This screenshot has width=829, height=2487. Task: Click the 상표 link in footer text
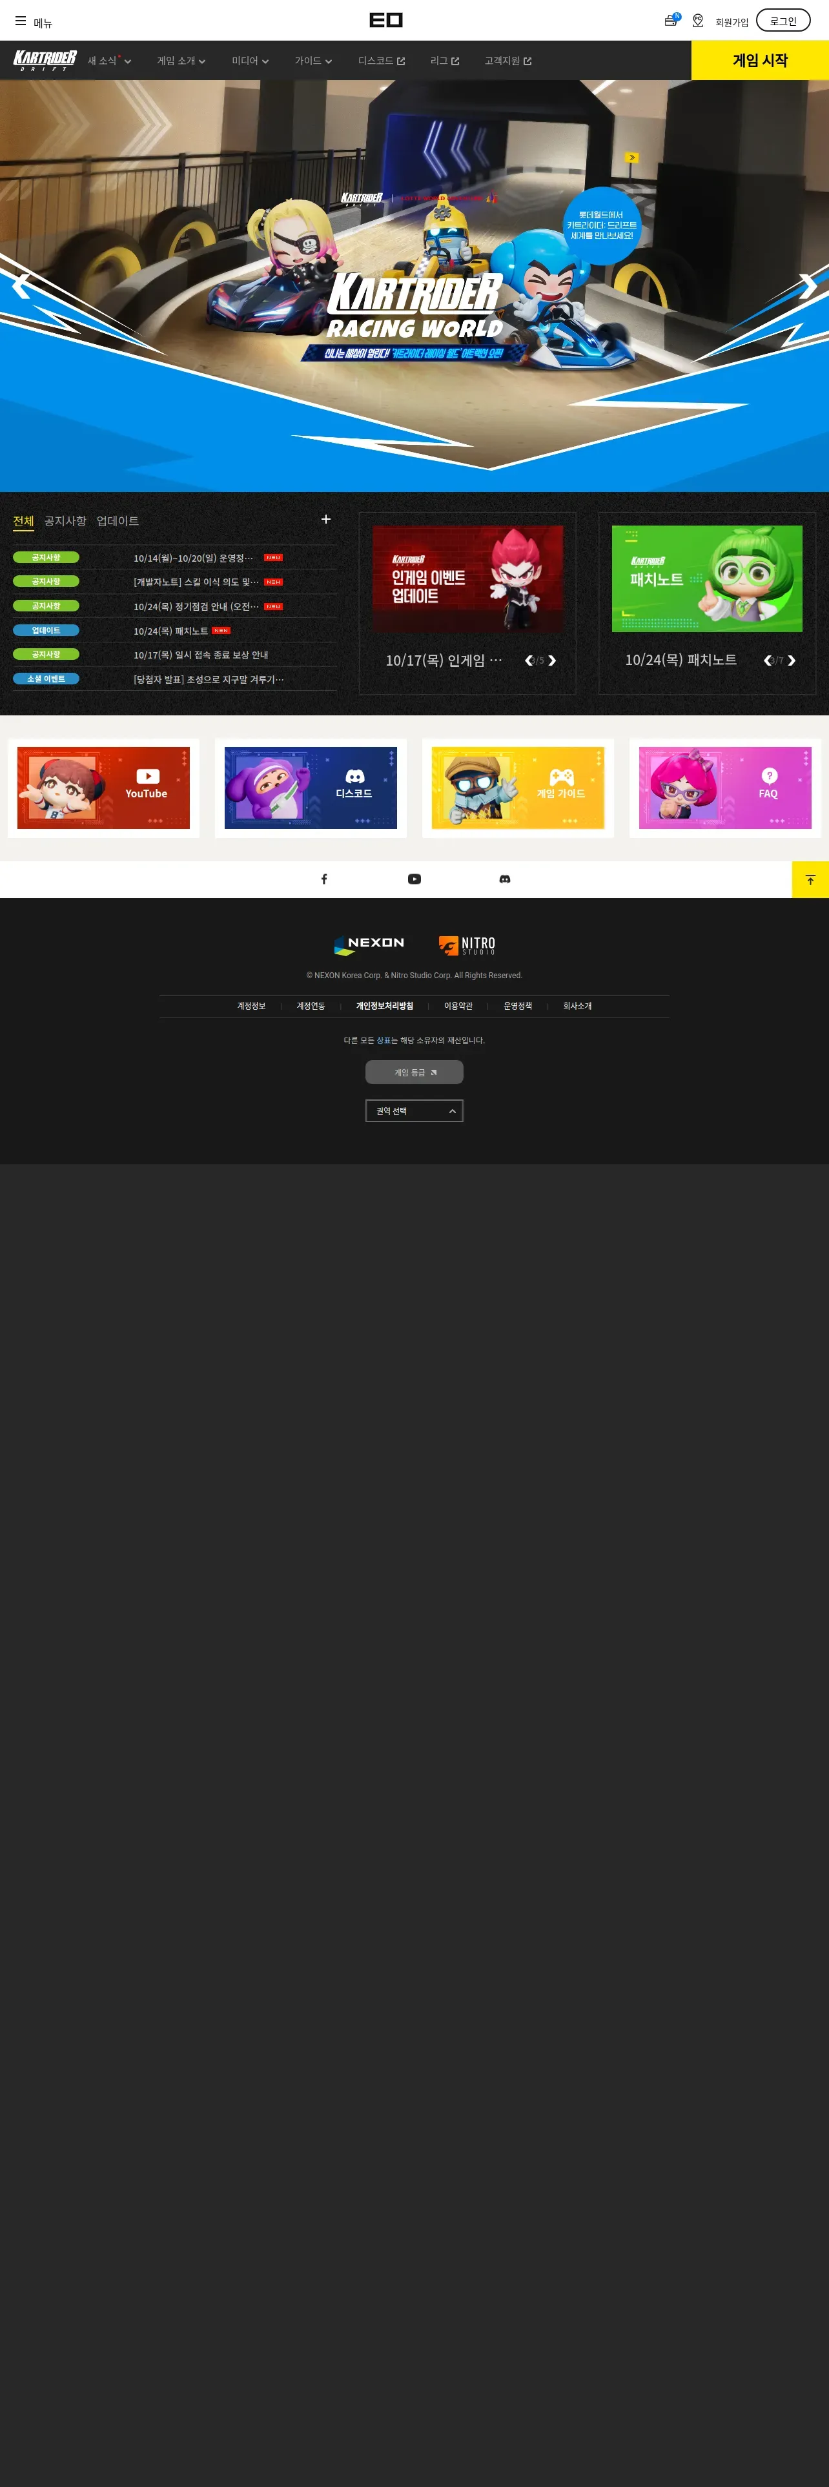(x=383, y=1039)
